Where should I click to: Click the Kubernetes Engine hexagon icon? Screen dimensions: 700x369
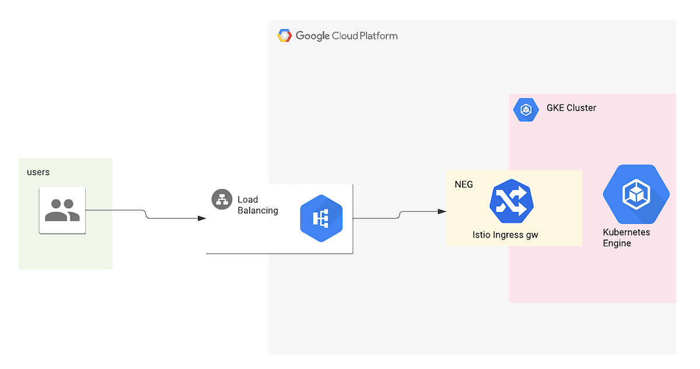click(x=635, y=194)
